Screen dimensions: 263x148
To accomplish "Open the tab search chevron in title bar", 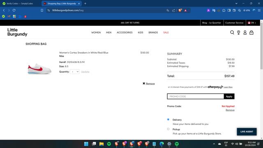I will click(236, 4).
